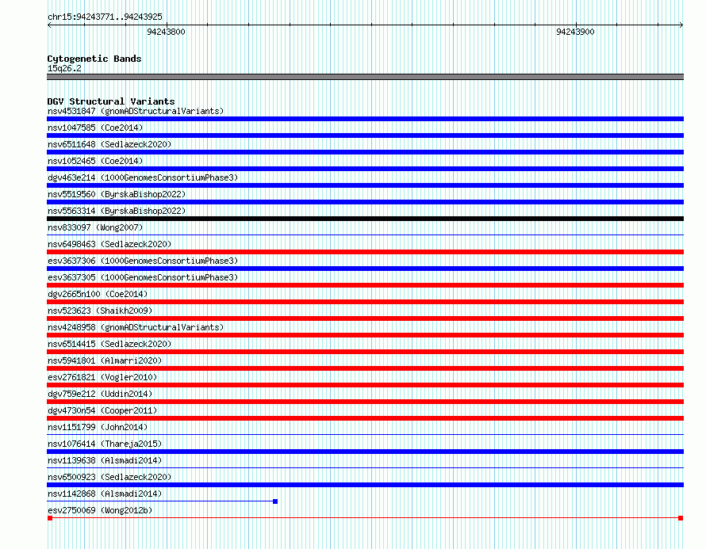Click the red bar of nsv6498463

tap(365, 252)
